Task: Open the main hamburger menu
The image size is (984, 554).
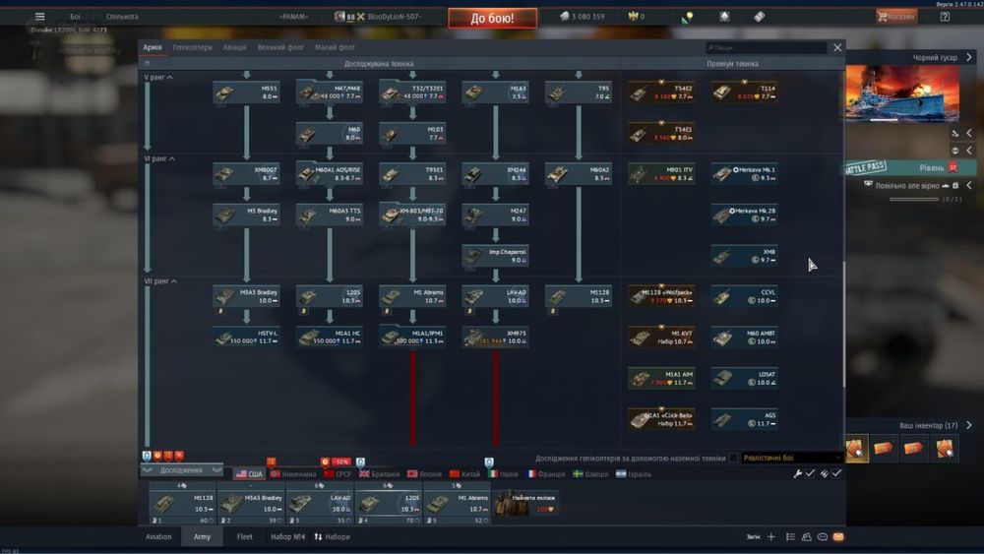Action: tap(39, 17)
